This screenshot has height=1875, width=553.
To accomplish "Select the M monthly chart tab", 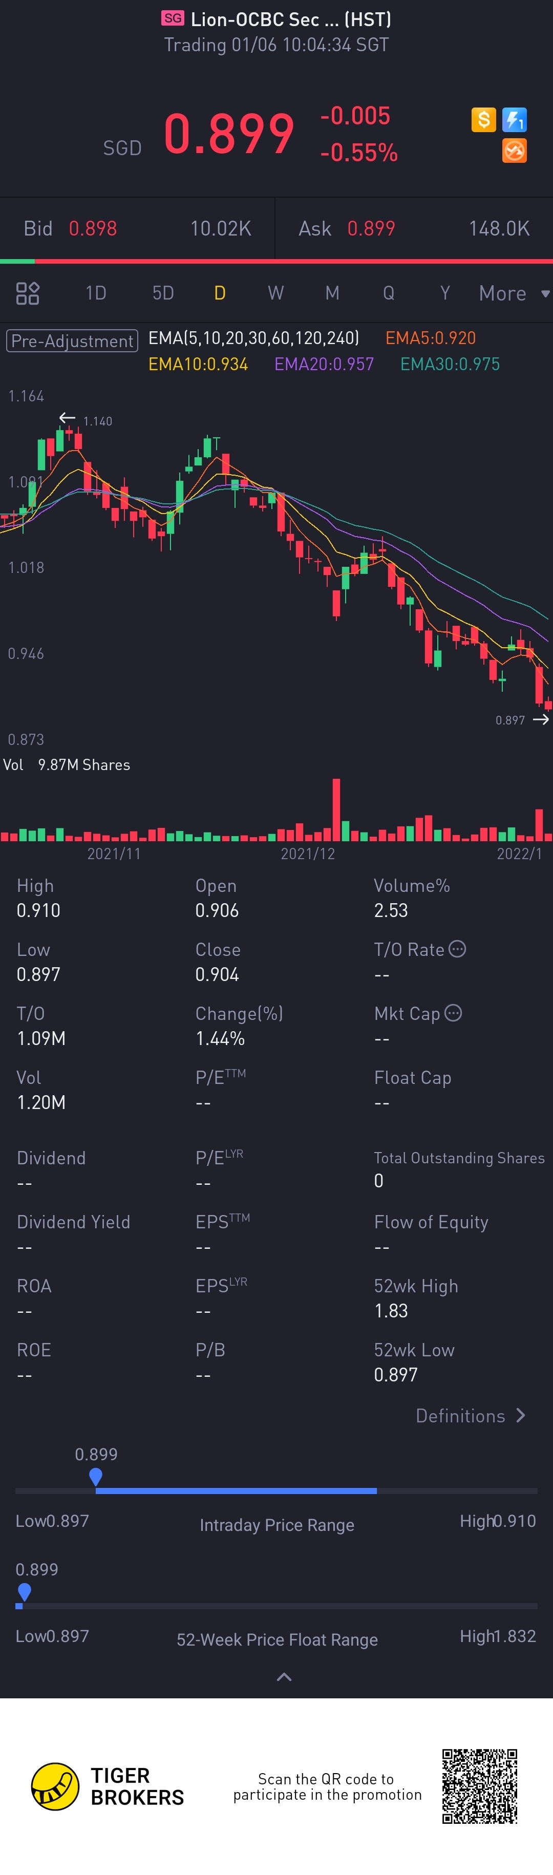I will (x=332, y=293).
